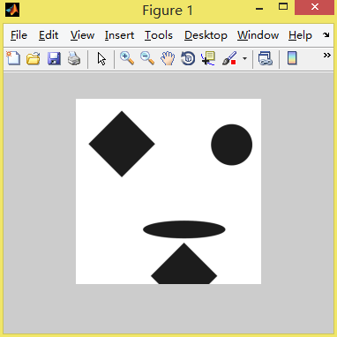Screen dimensions: 337x337
Task: Insert a colorbar using toolbar icon
Action: [x=292, y=58]
